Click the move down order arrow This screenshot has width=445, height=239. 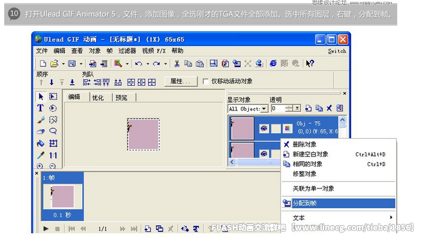coord(51,83)
